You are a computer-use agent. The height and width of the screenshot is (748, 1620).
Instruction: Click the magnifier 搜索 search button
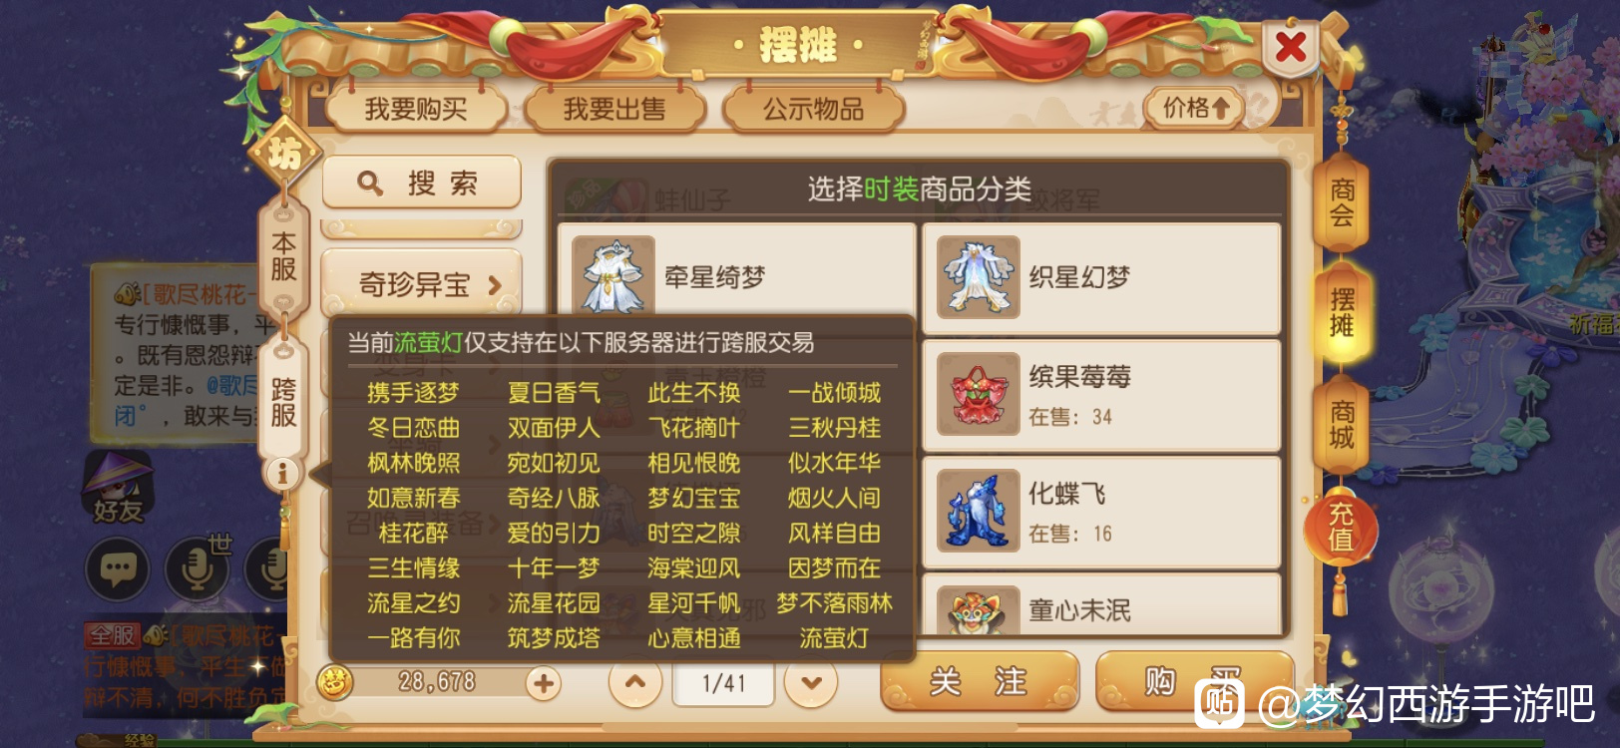tap(422, 183)
